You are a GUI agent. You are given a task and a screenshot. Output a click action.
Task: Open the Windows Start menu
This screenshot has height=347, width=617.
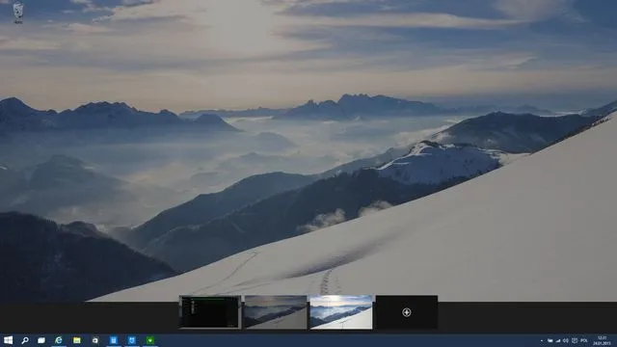click(x=8, y=340)
